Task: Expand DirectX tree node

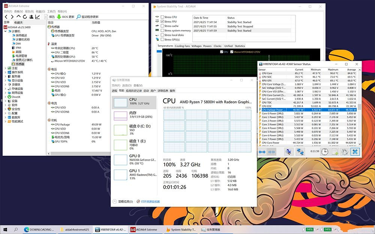Action: click(x=6, y=97)
